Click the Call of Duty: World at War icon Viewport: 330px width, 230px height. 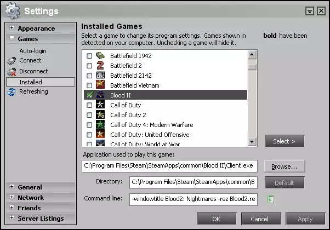[x=100, y=143]
